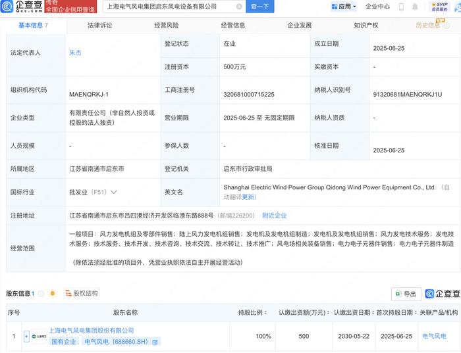Viewport: 461px width, 353px height.
Task: Click 启东市行政审批局 registration authority
Action: click(x=248, y=169)
